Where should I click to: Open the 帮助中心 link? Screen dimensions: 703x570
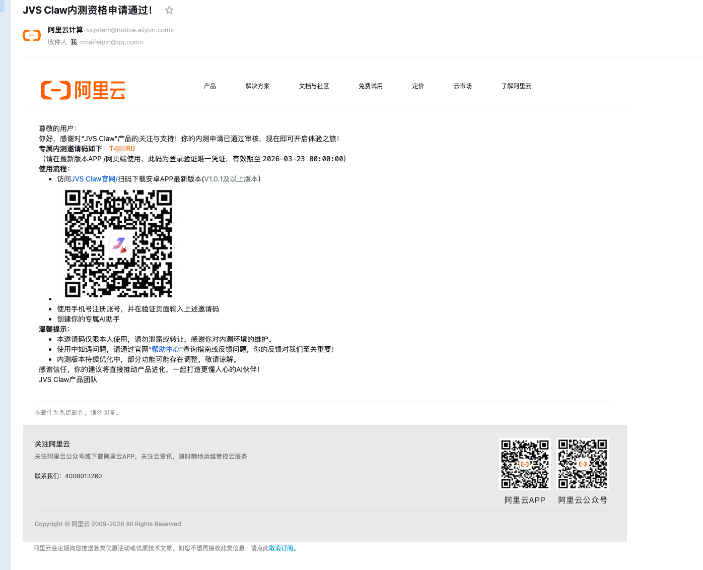point(166,349)
